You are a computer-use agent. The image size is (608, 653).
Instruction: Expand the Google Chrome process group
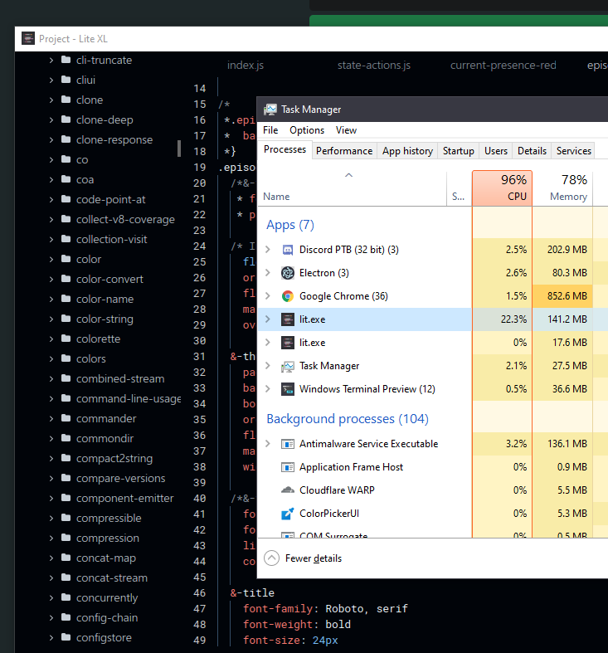[268, 296]
